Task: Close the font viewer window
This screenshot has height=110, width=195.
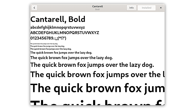Action: point(161,8)
